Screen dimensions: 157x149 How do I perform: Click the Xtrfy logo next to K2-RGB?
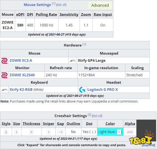click(x=5, y=90)
